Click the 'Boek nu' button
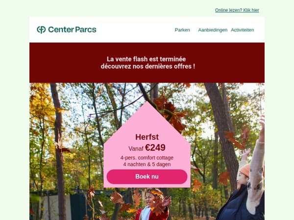This screenshot has width=294, height=220. point(147,176)
